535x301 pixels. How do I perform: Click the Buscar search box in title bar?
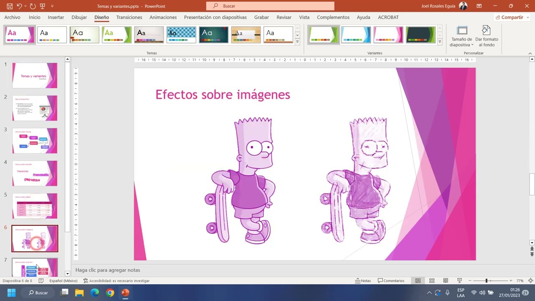270,6
